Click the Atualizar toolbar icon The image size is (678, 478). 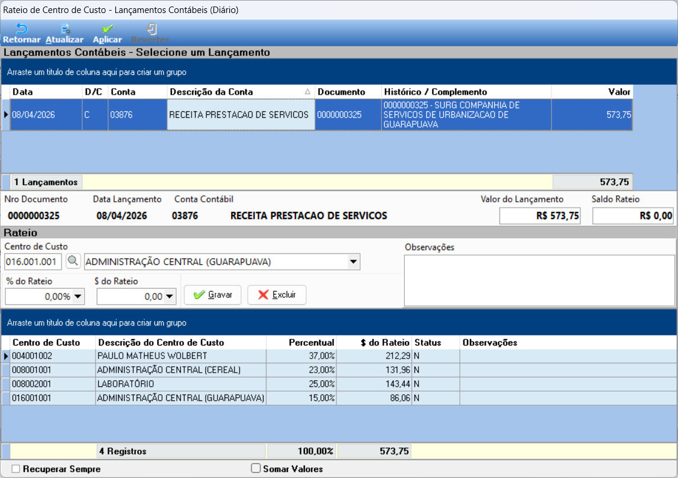[65, 29]
